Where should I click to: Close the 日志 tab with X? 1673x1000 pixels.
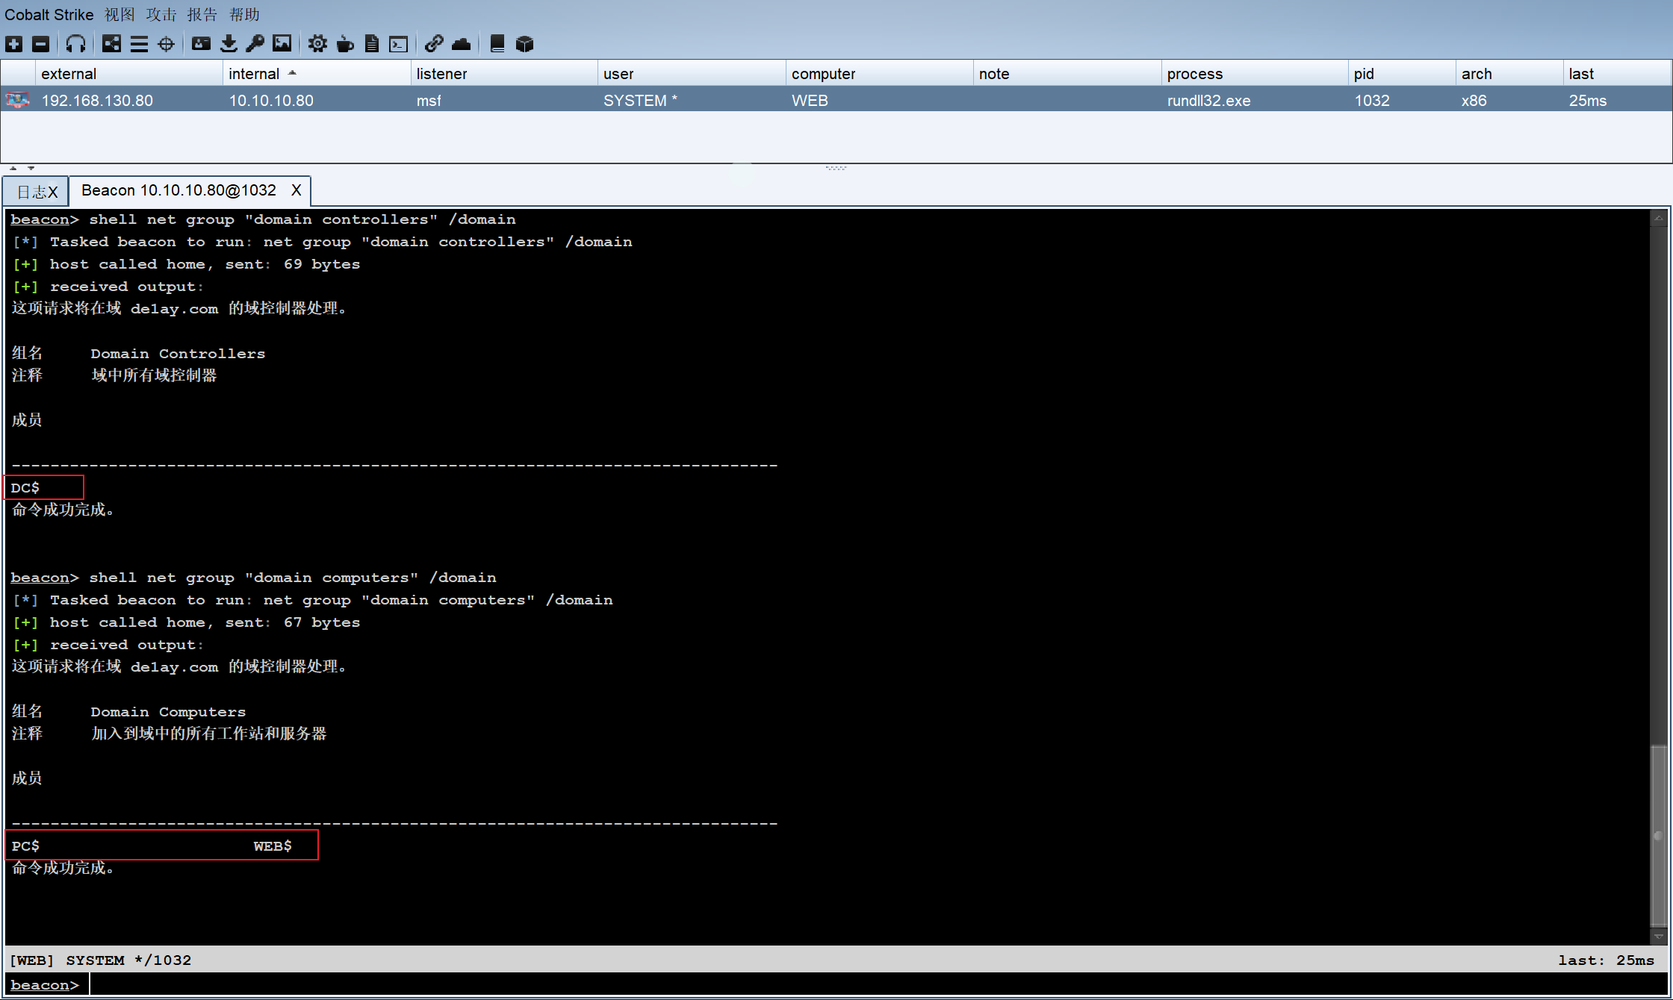(53, 193)
